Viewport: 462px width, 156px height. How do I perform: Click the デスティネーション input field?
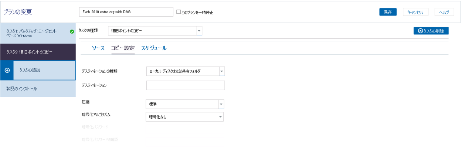tap(186, 85)
